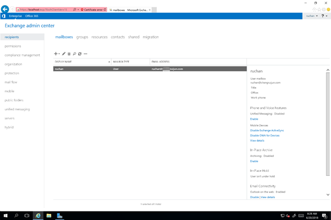The height and width of the screenshot is (220, 331).
Task: Open Windows taskbar search
Action: (16, 215)
